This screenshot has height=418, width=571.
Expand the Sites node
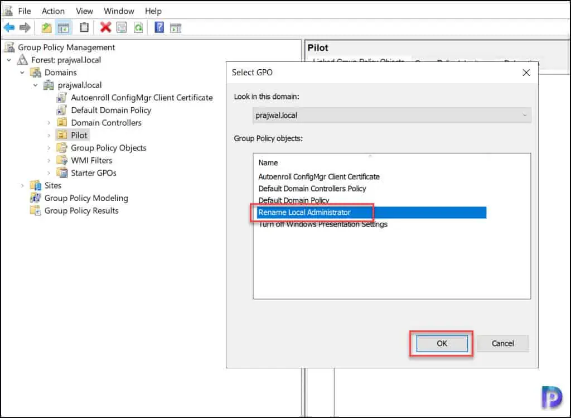22,185
